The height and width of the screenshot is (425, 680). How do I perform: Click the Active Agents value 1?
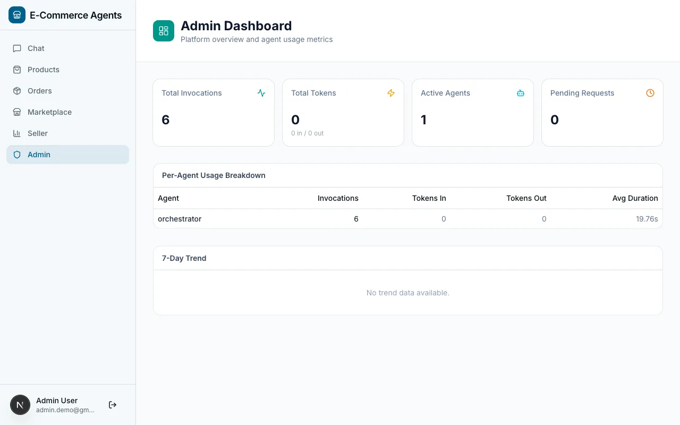(x=424, y=120)
